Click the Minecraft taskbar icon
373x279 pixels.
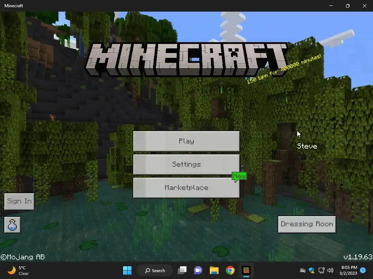point(246,270)
